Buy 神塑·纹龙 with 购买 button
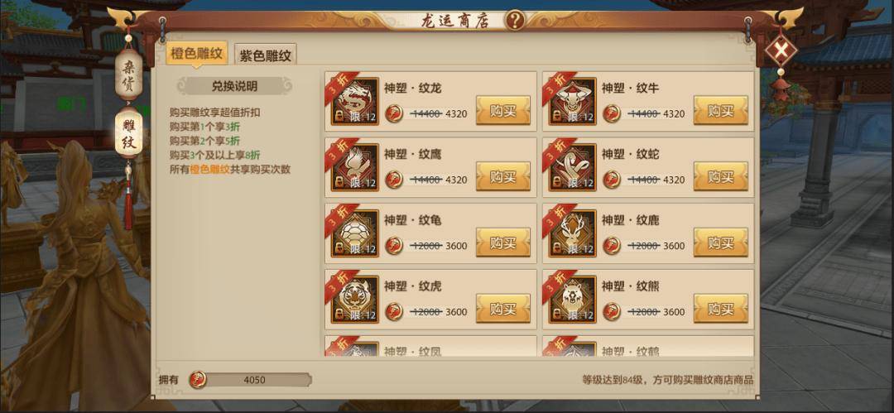This screenshot has width=894, height=413. tap(503, 110)
